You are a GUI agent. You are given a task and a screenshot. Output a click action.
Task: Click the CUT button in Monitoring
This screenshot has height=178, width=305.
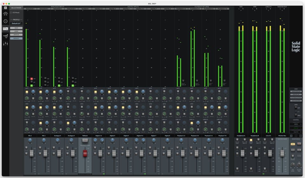(x=299, y=144)
